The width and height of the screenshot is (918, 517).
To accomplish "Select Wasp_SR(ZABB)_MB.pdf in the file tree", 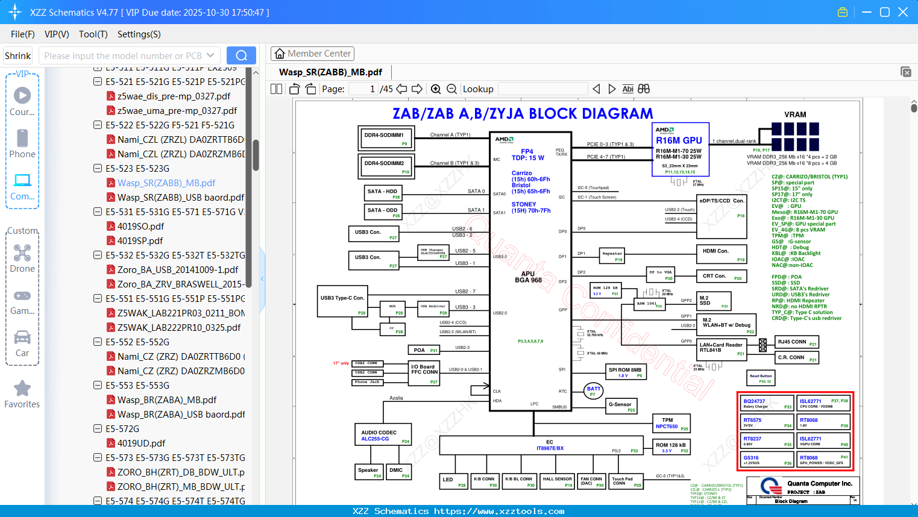I will pos(166,183).
